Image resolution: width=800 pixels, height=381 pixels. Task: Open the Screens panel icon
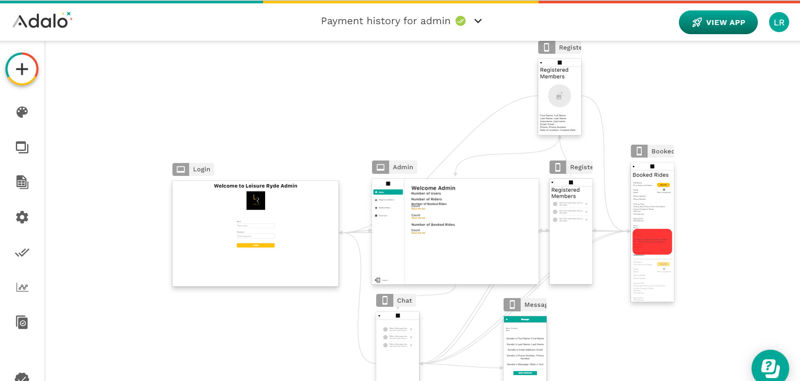coord(22,147)
